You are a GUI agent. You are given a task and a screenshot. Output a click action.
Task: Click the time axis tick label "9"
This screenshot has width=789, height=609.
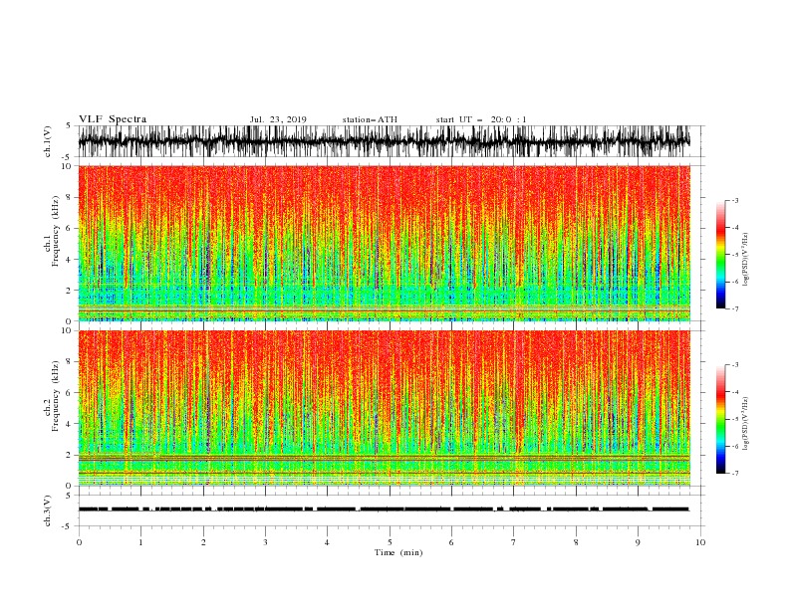638,542
